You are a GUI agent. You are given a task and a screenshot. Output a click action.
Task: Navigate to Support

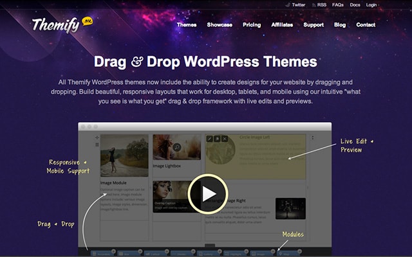[x=314, y=25]
